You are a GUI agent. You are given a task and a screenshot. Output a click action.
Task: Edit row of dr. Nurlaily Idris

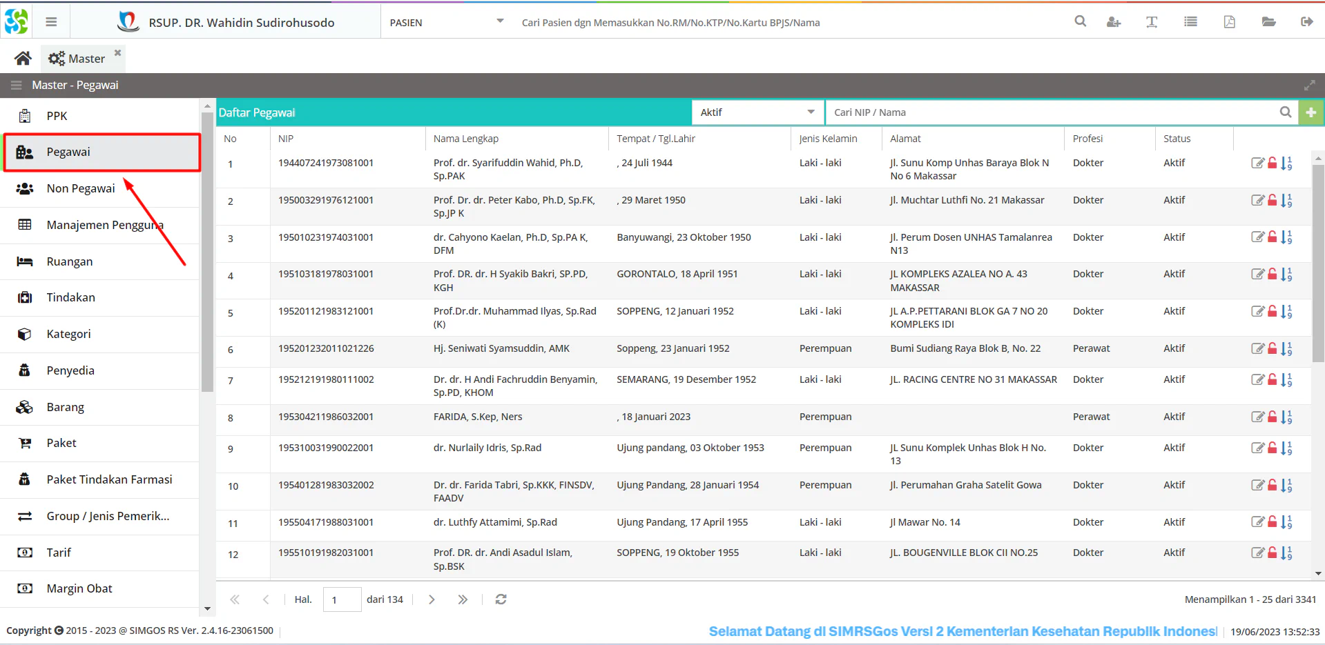tap(1257, 448)
